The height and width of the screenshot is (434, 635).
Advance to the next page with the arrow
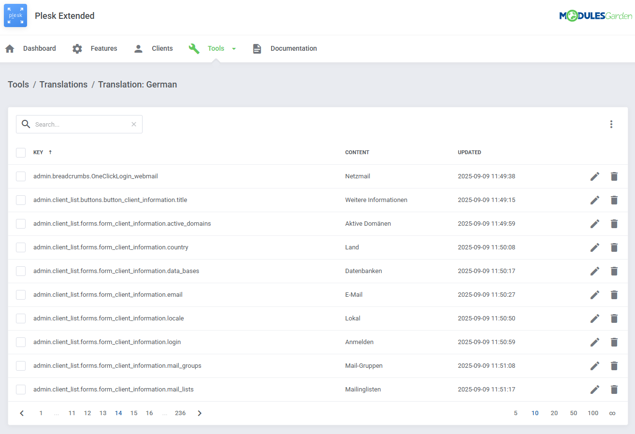point(200,413)
